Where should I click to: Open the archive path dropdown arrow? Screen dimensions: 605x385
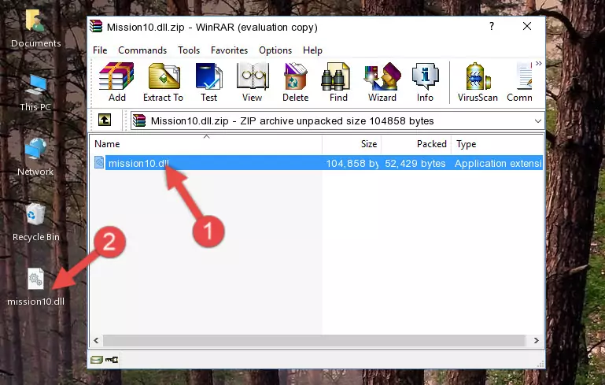538,121
